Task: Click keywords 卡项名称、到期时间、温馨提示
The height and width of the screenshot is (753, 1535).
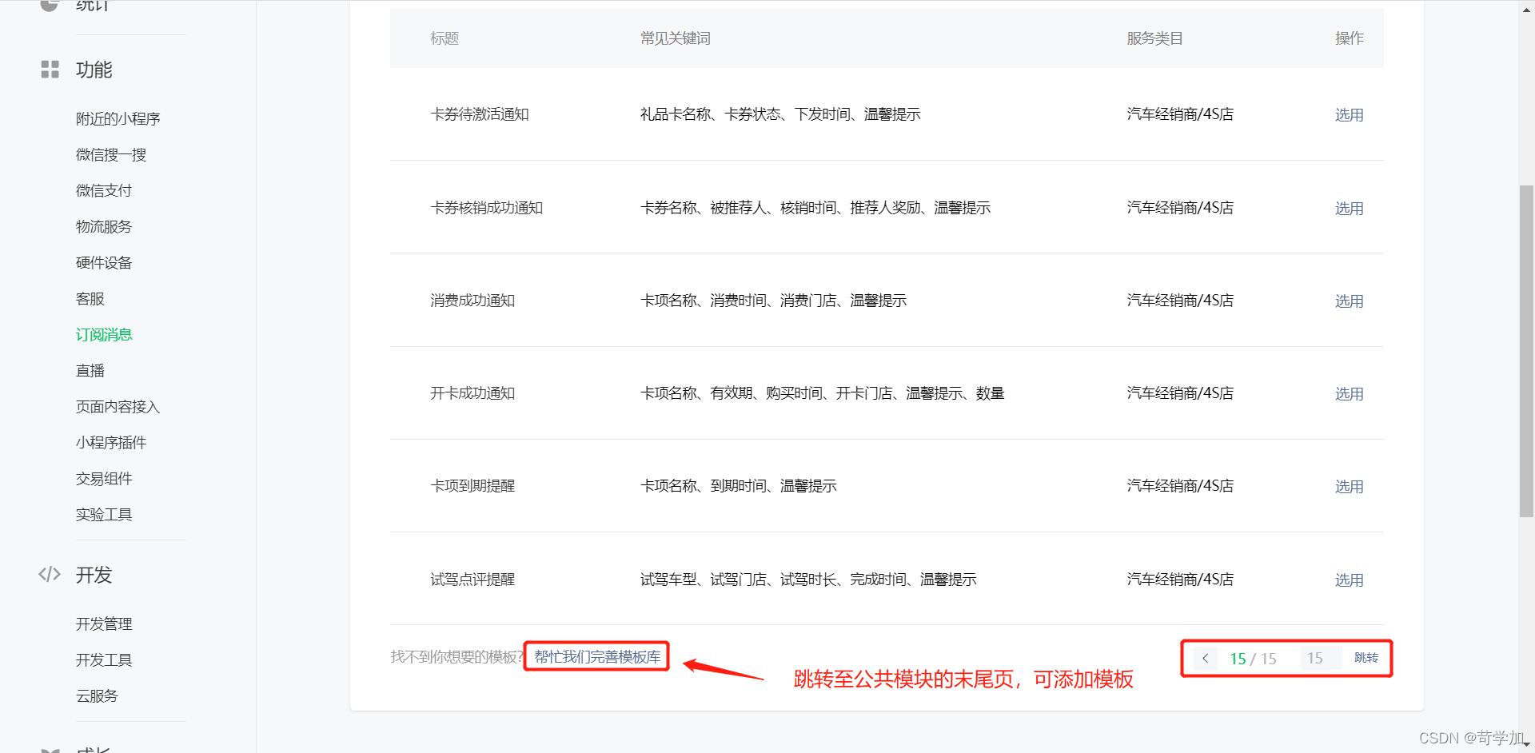Action: [x=738, y=486]
